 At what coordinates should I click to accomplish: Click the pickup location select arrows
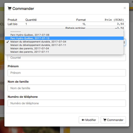pyautogui.click(x=124, y=43)
